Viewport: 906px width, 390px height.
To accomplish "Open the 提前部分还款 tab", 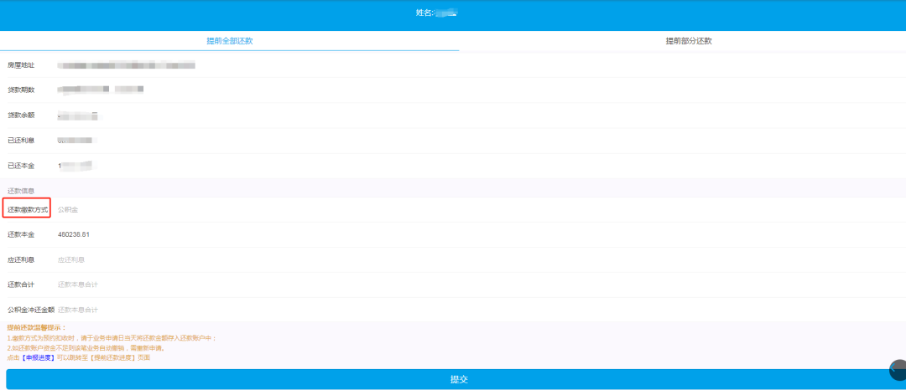I will point(688,42).
